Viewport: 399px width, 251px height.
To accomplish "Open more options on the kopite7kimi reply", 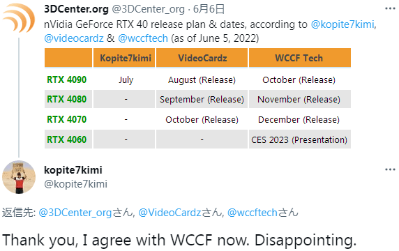I will pyautogui.click(x=390, y=169).
